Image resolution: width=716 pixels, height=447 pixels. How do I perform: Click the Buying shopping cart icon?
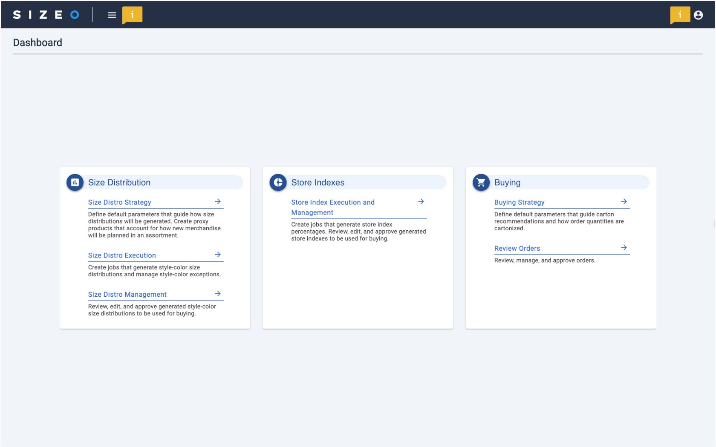tap(481, 182)
